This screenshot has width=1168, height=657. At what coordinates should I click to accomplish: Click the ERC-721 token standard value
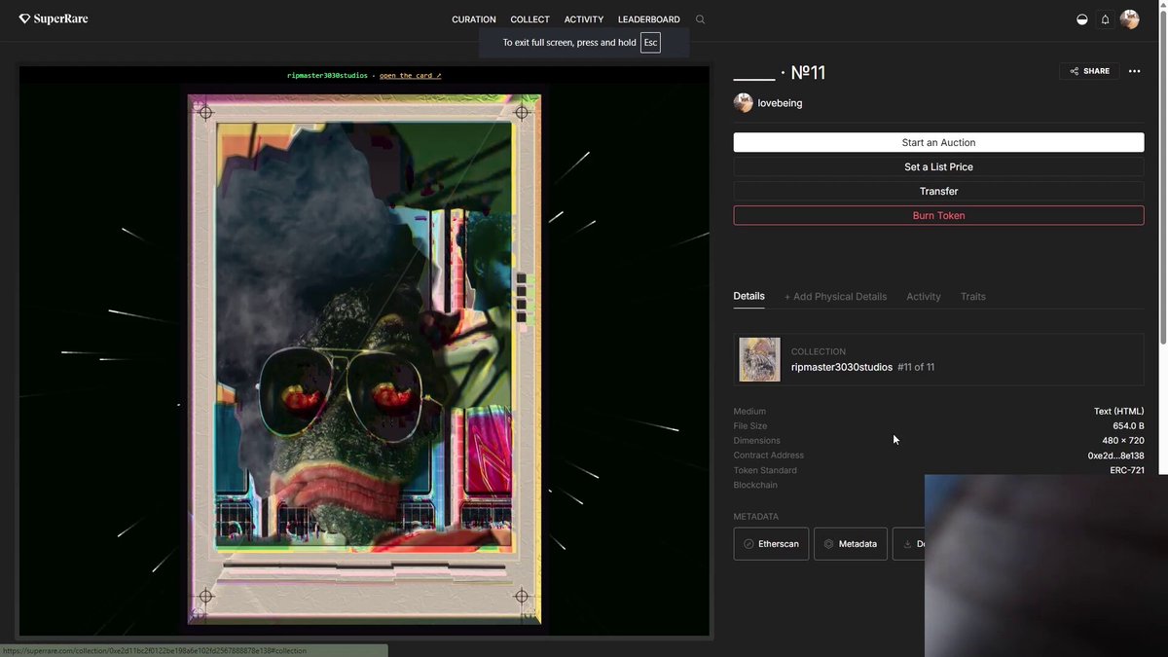(x=1127, y=470)
